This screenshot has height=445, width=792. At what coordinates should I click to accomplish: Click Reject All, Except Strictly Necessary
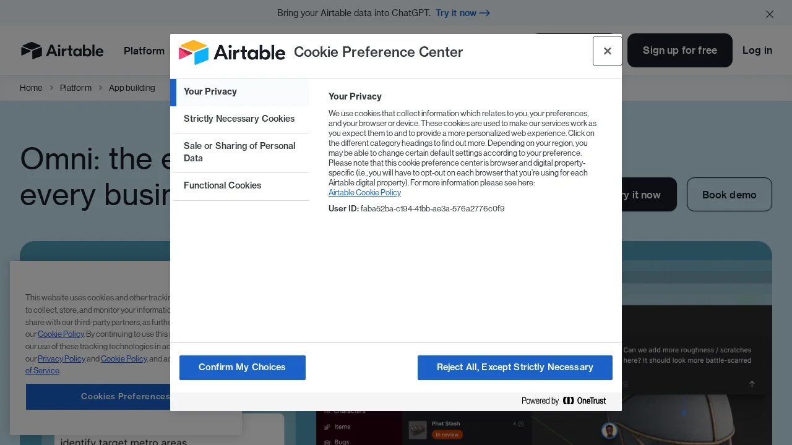514,367
